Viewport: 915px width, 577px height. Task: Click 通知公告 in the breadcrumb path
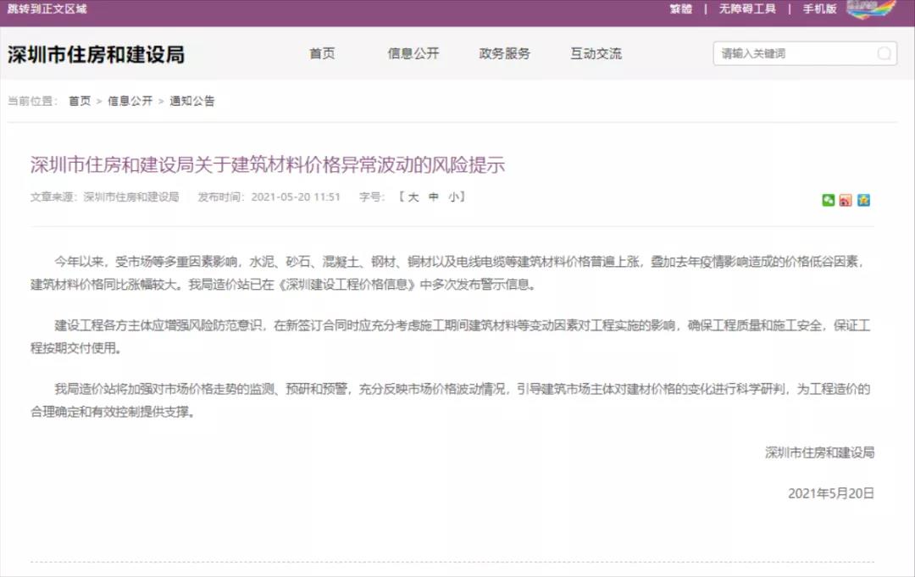192,101
